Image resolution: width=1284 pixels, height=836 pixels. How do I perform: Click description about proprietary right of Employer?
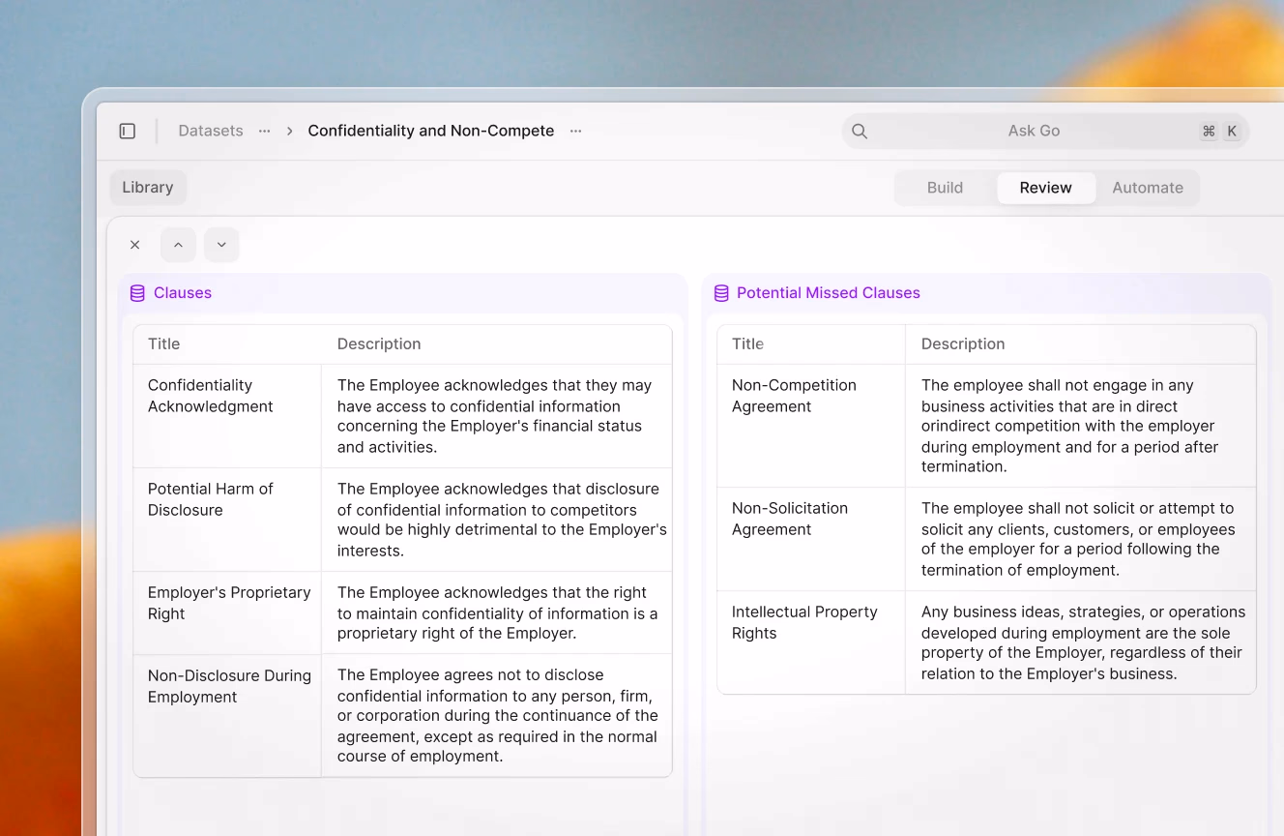click(496, 612)
